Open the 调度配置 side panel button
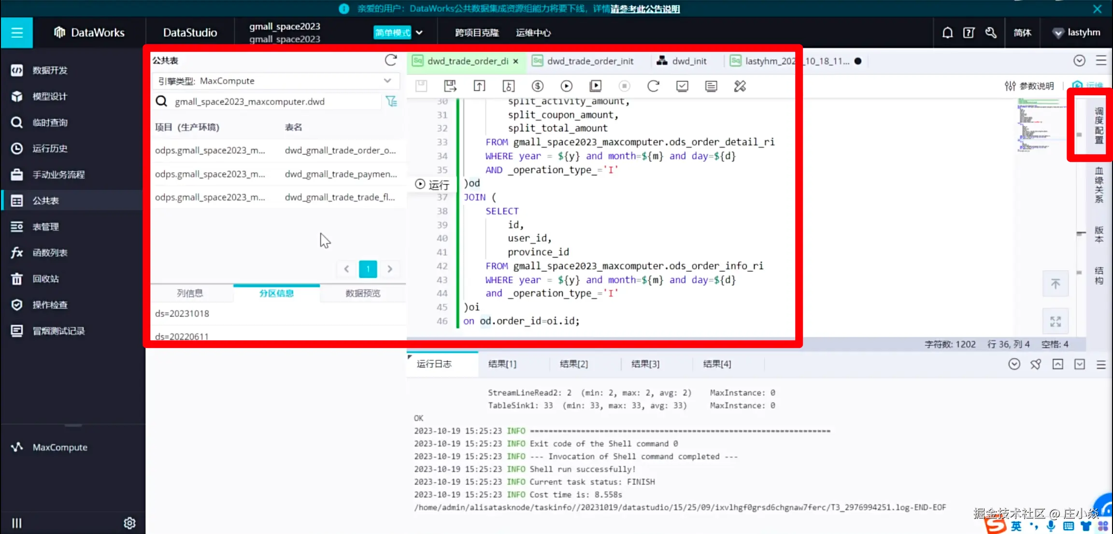The image size is (1113, 534). click(1099, 126)
